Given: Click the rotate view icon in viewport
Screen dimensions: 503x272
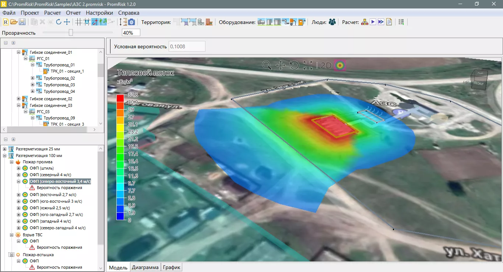Looking at the screenshot, I should [x=294, y=66].
